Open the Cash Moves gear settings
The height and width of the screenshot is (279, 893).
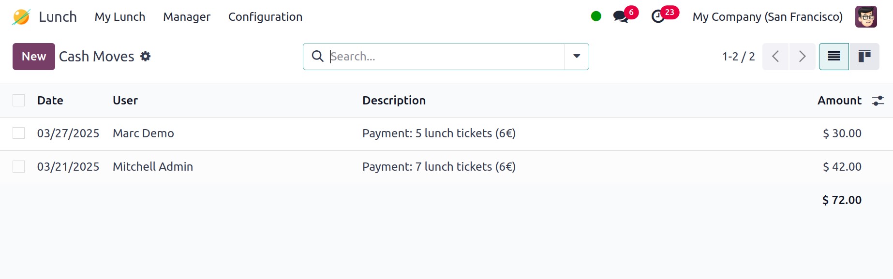point(146,57)
